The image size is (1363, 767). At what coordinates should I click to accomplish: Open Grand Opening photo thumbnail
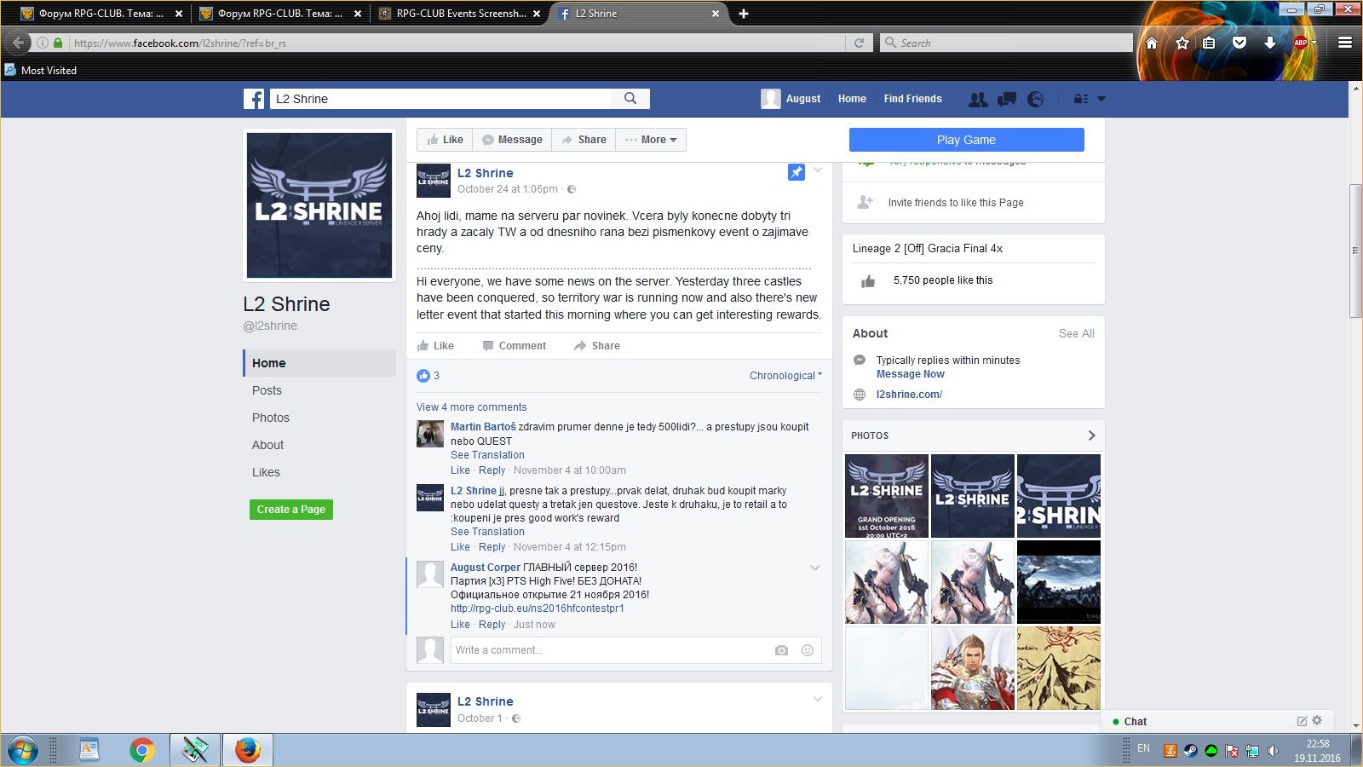click(x=886, y=496)
